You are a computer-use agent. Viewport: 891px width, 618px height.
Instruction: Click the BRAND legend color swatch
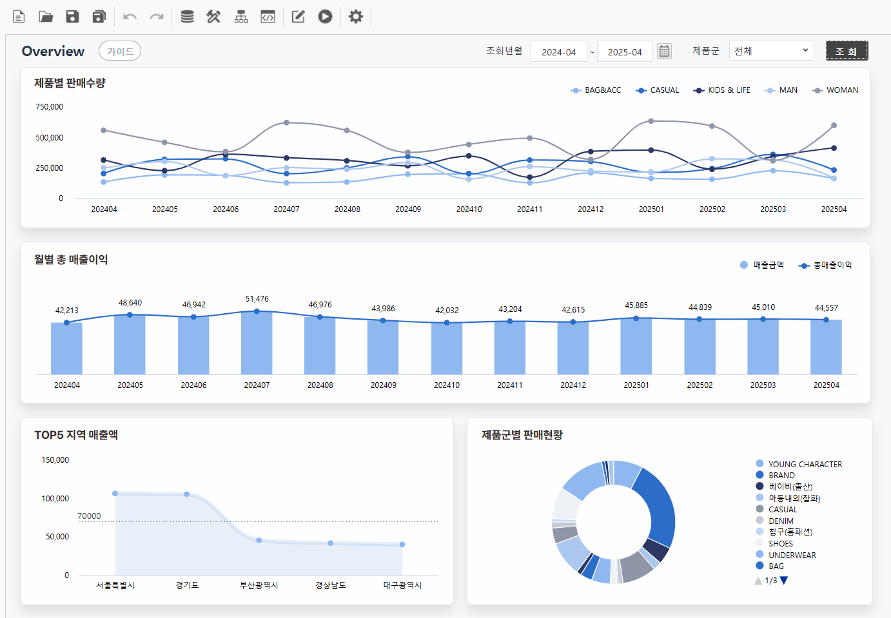759,475
